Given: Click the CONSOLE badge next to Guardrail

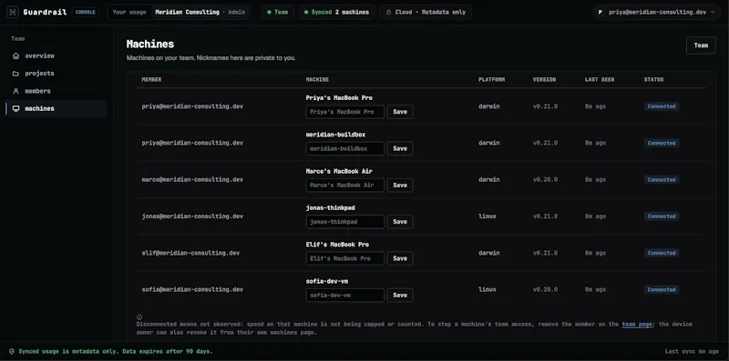Looking at the screenshot, I should 85,12.
